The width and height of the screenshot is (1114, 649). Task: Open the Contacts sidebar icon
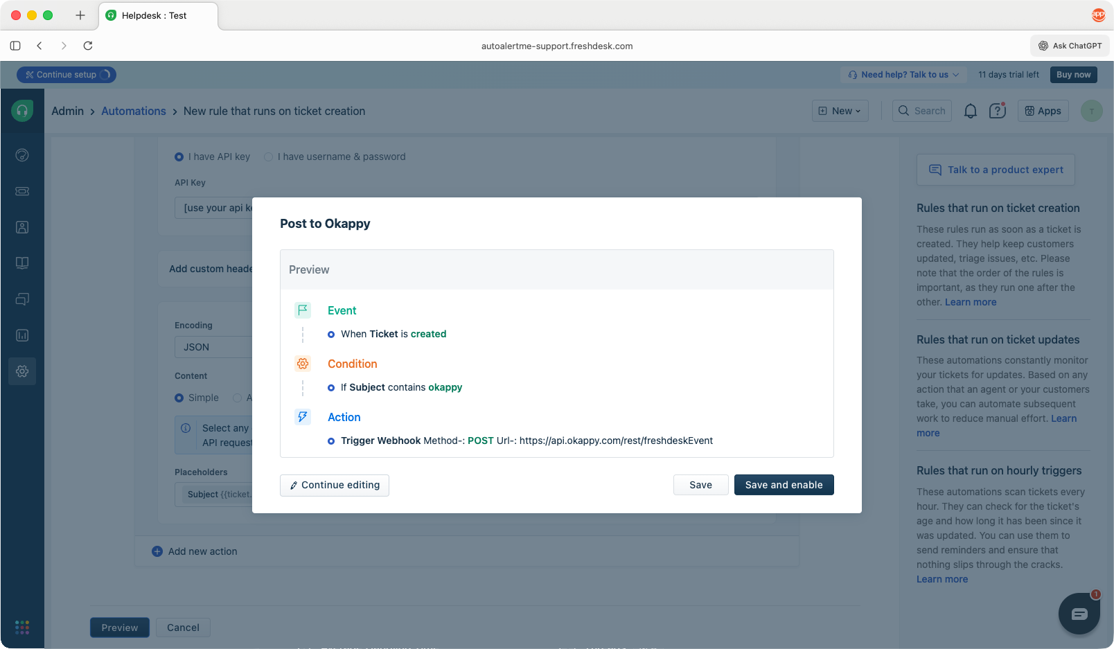coord(22,227)
